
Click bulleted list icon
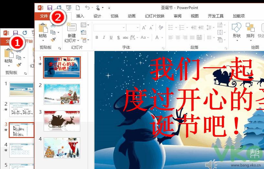click(x=171, y=27)
